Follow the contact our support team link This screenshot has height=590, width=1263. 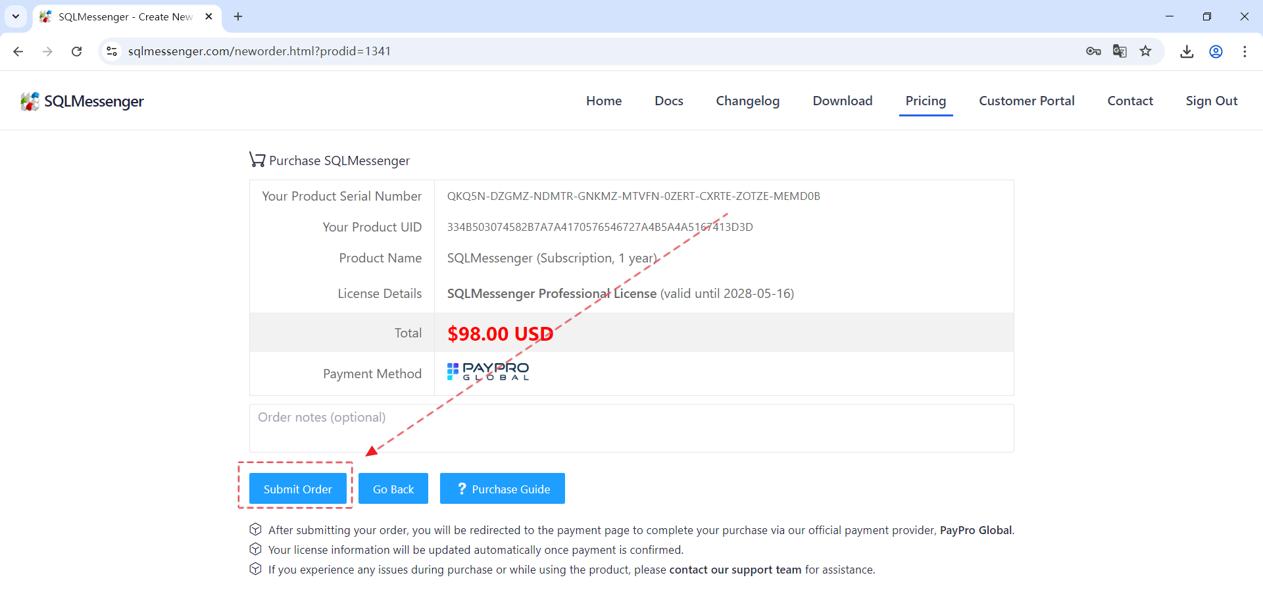pos(735,570)
